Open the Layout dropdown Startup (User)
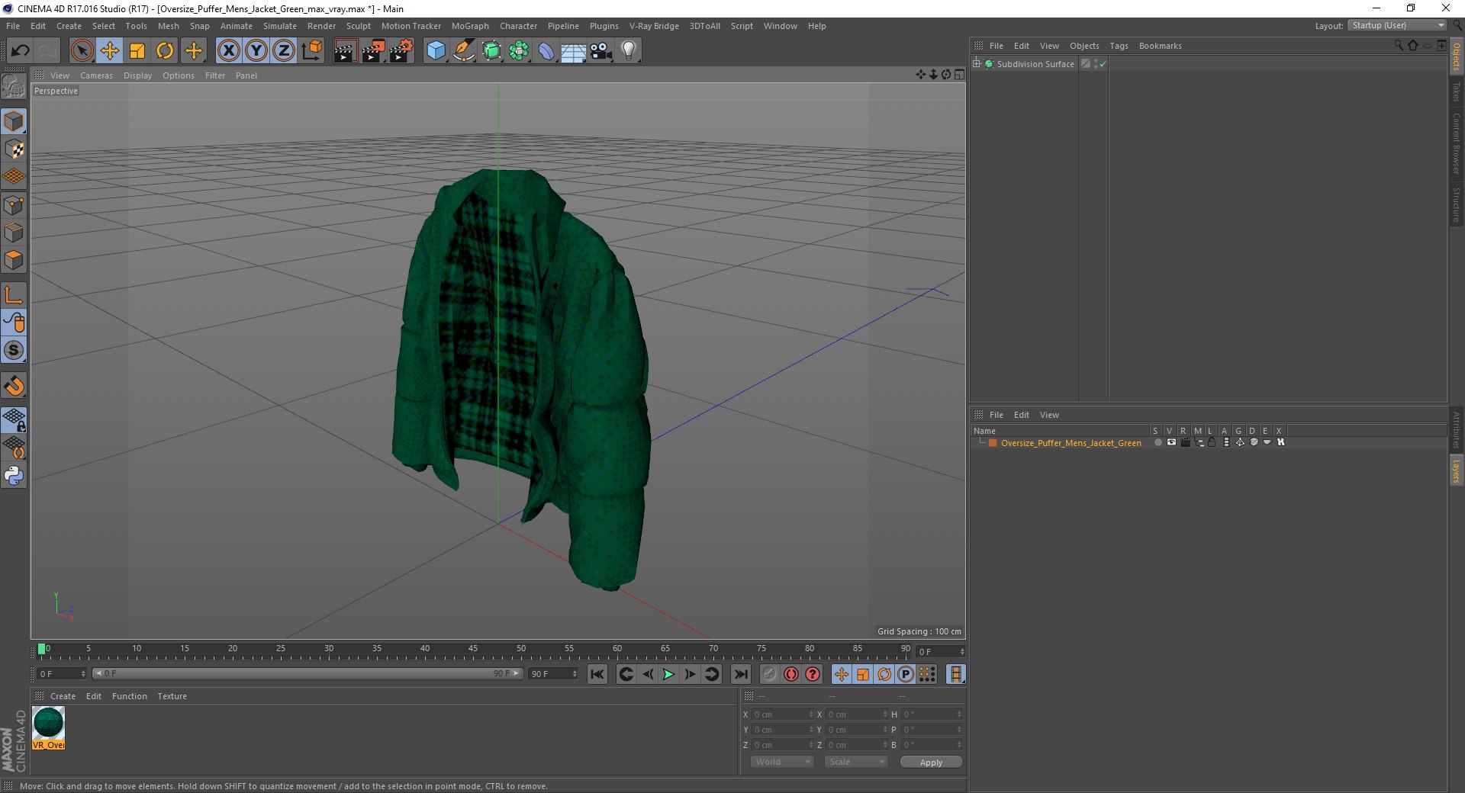This screenshot has height=793, width=1465. [1398, 25]
